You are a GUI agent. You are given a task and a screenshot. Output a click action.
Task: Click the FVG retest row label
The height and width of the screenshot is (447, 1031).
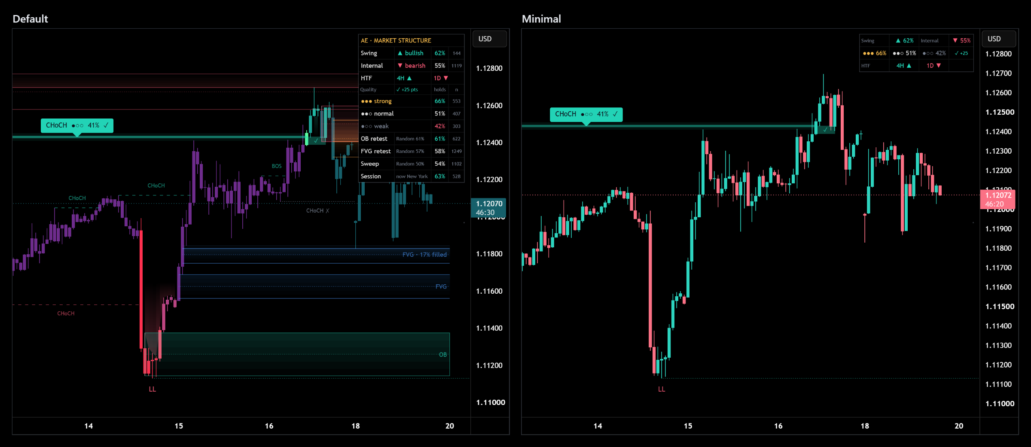click(376, 151)
